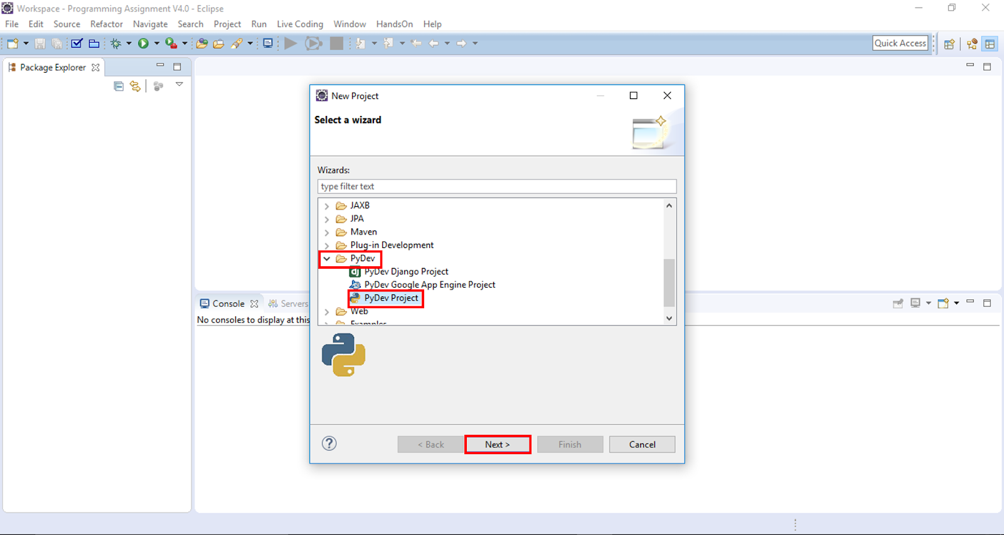1004x535 pixels.
Task: Select PyDev Django Project wizard
Action: 399,272
